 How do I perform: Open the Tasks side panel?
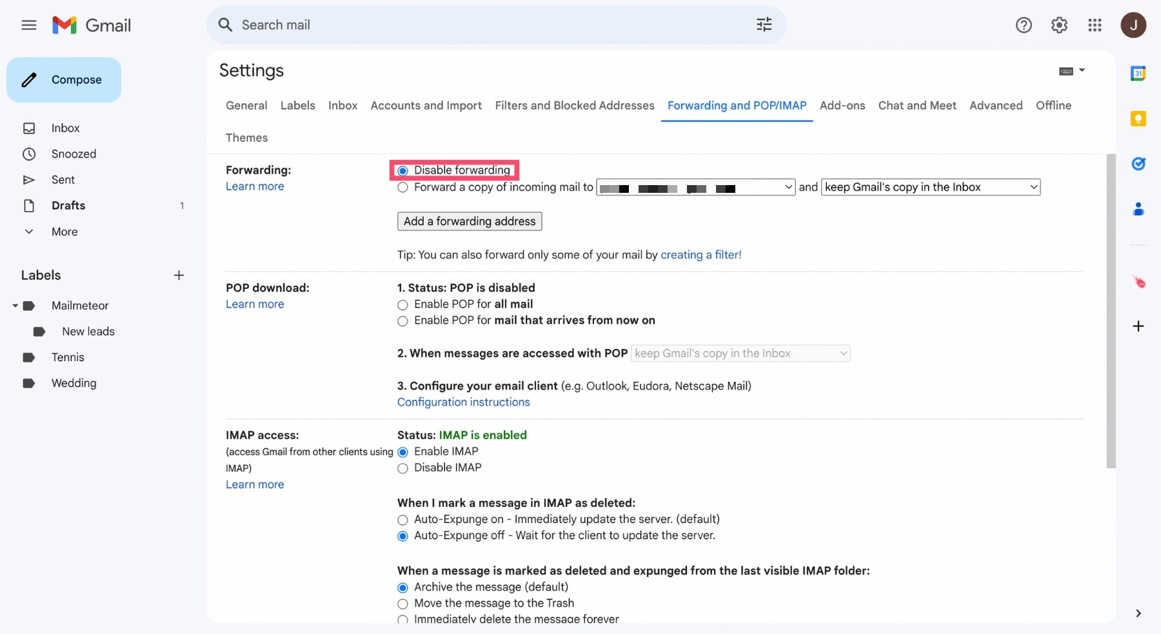(1139, 164)
